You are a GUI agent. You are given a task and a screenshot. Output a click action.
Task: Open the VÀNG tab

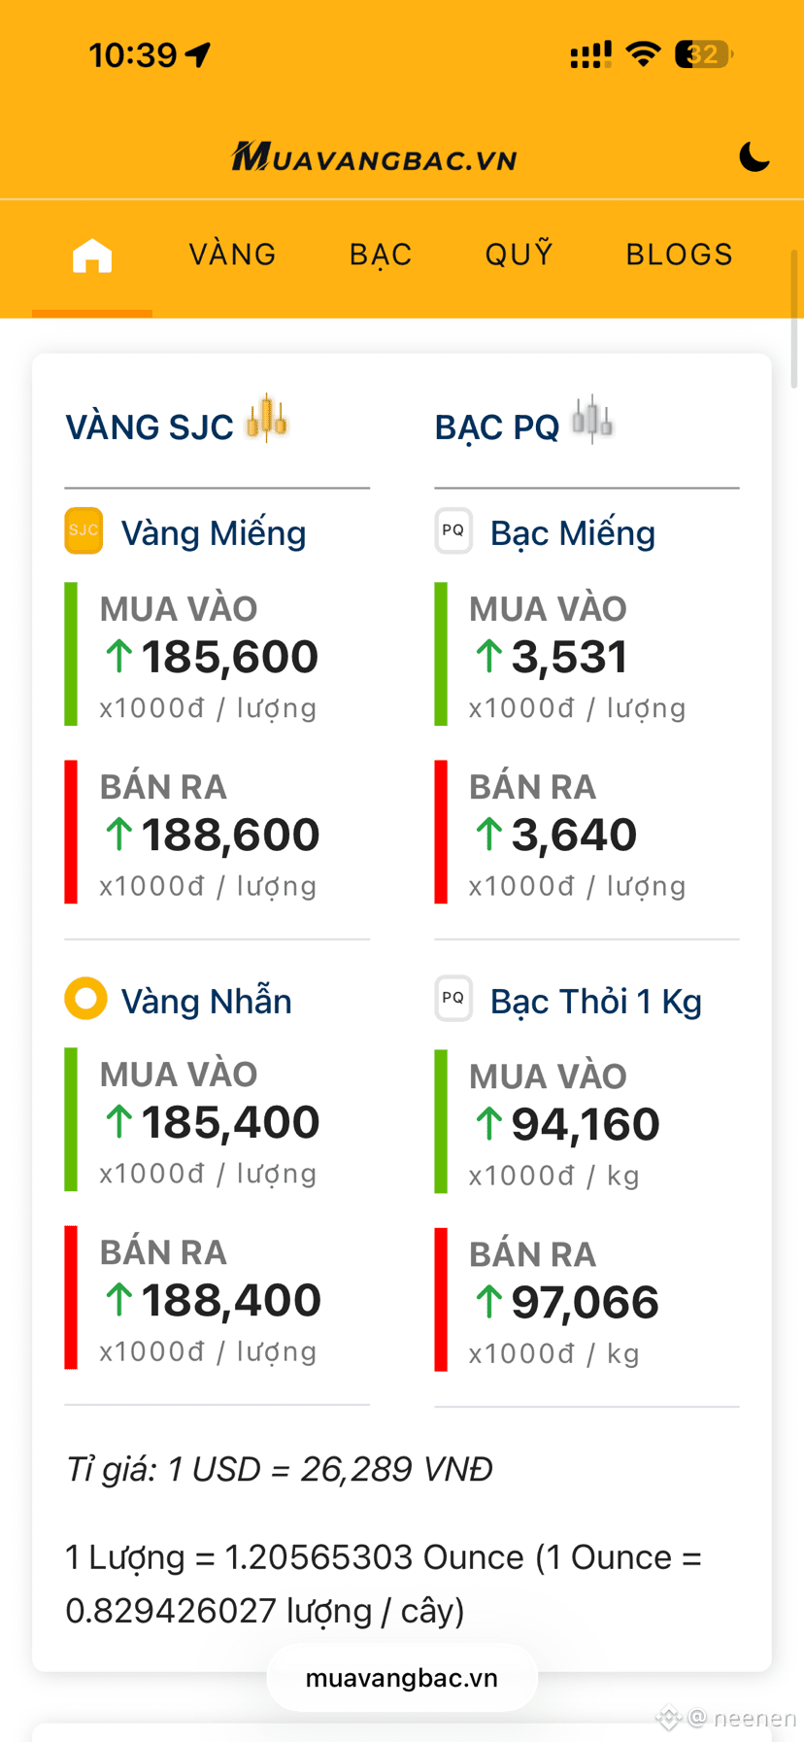(x=232, y=255)
